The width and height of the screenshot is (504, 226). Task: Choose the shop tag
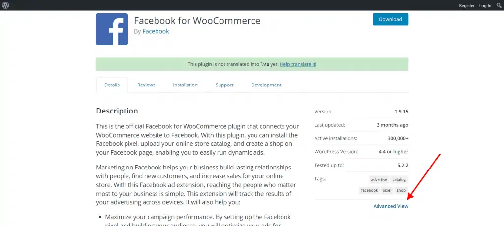(x=401, y=190)
